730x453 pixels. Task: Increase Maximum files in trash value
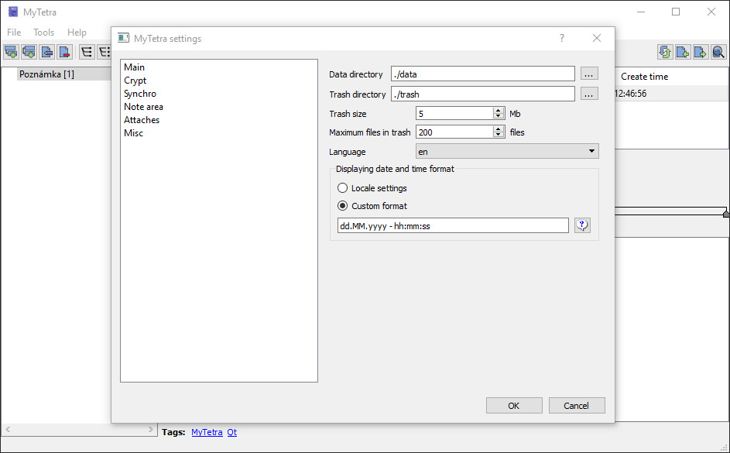(x=499, y=129)
